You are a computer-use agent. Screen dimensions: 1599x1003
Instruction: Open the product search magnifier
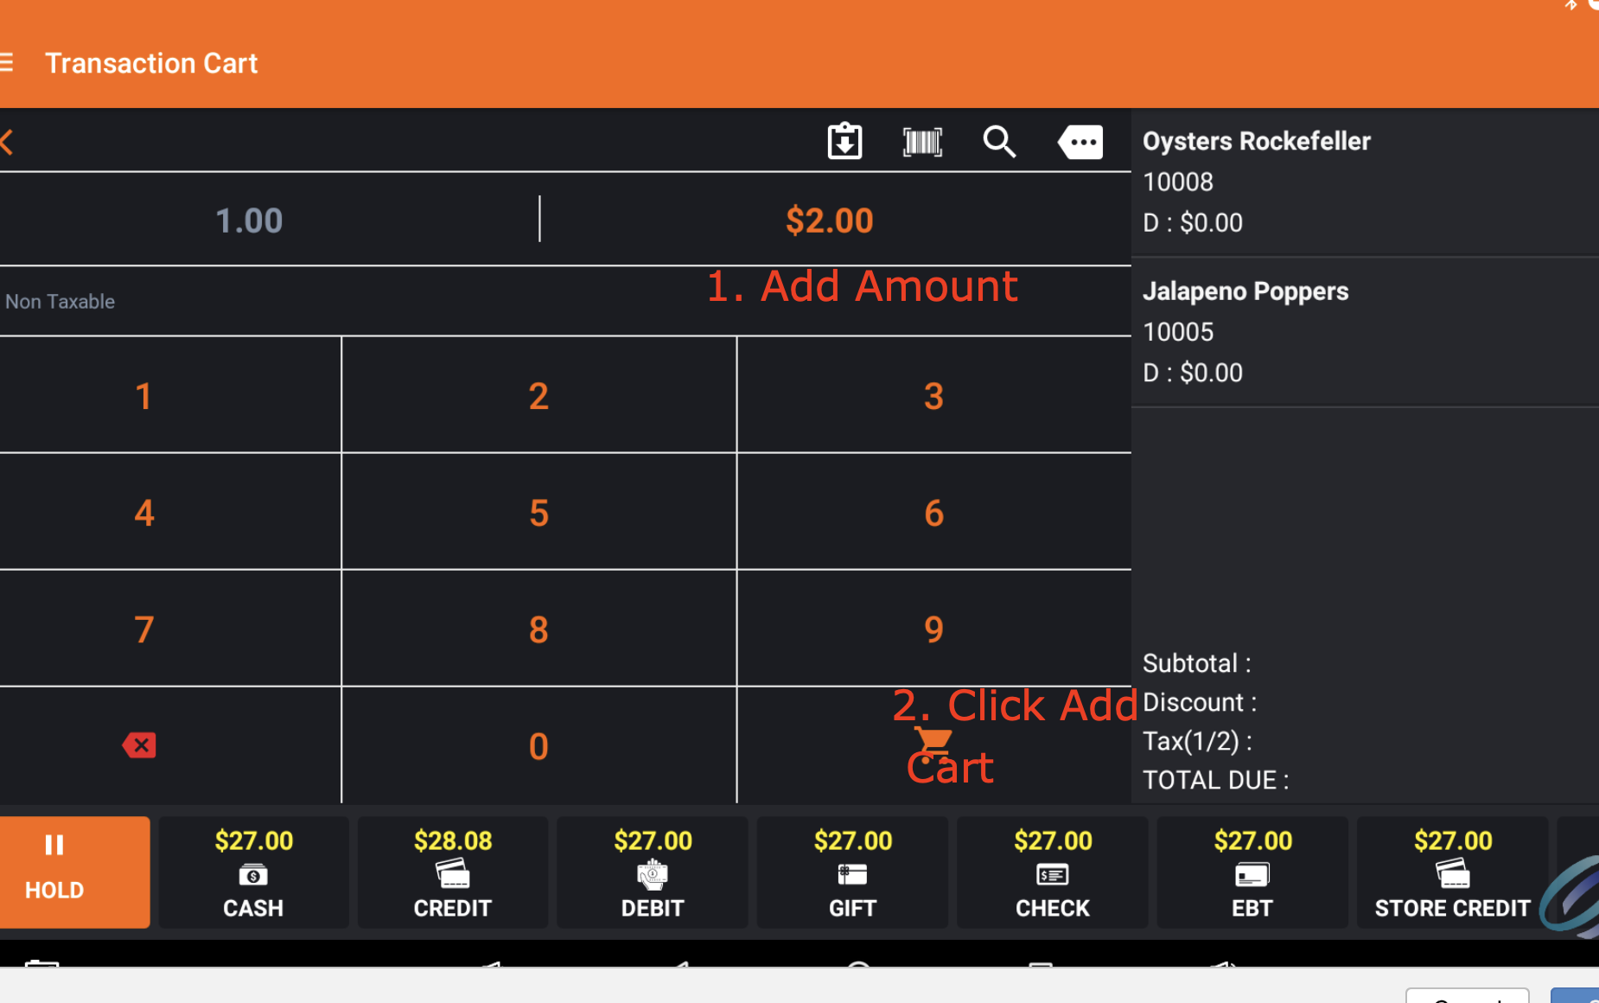tap(999, 142)
